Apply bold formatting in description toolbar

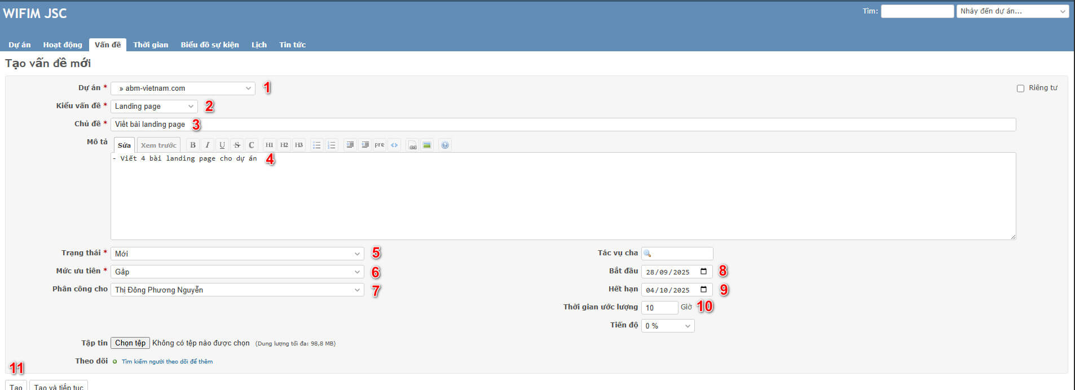click(193, 145)
